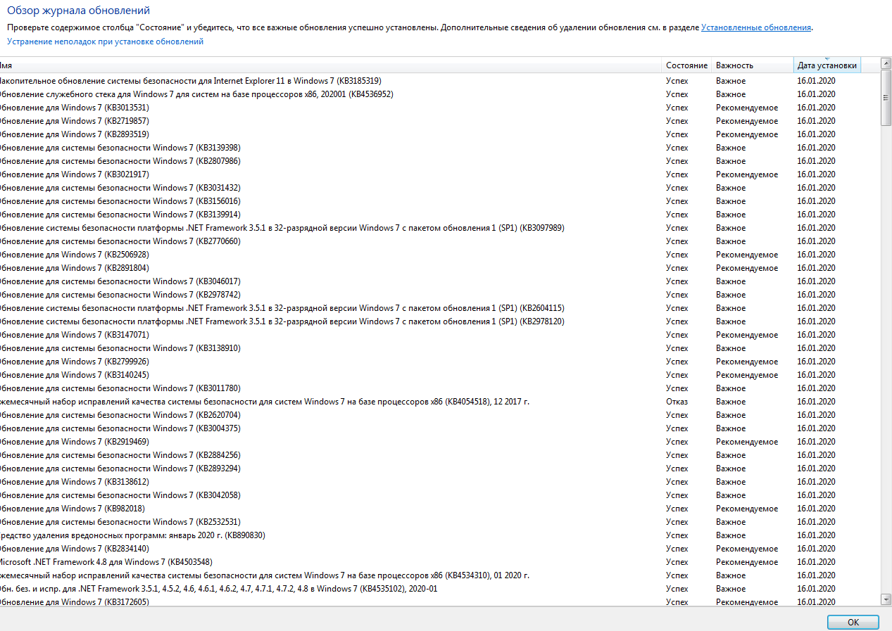
Task: Select the update row KB3013531
Action: [x=440, y=108]
